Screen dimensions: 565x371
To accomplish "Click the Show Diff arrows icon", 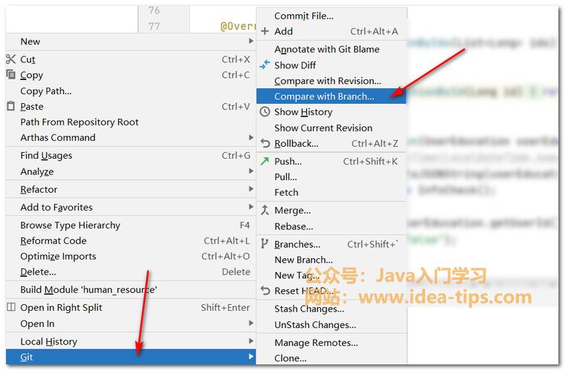I will point(265,65).
